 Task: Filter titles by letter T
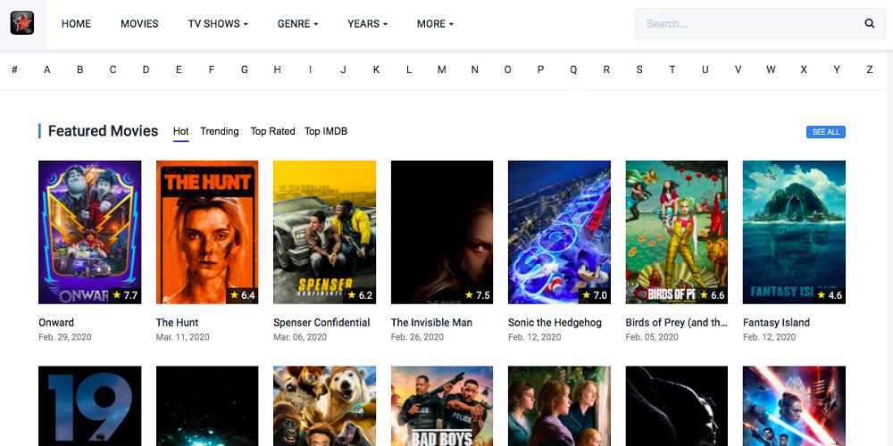(x=672, y=70)
